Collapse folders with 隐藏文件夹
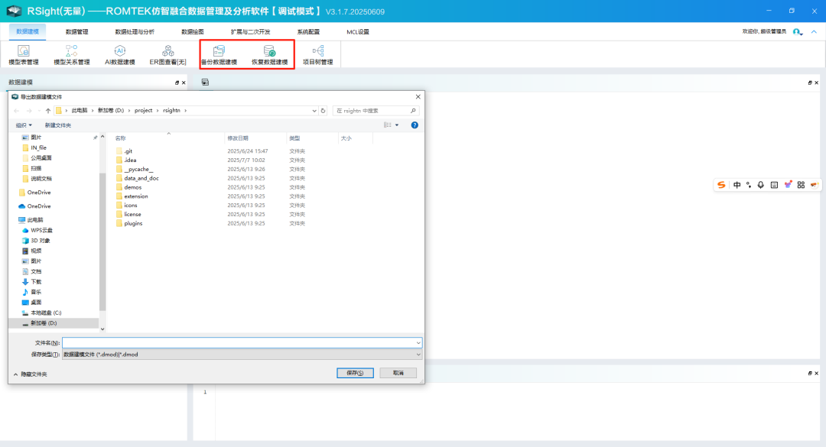The height and width of the screenshot is (447, 826). click(31, 374)
